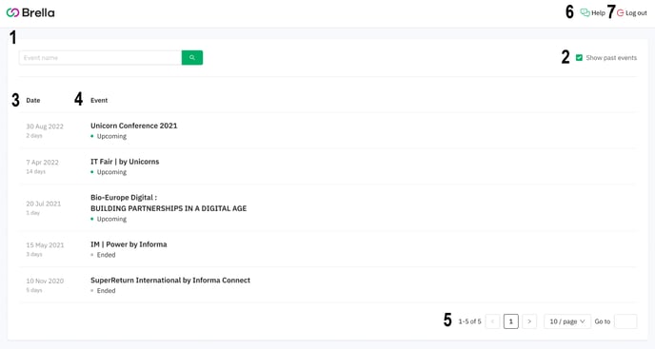Open the 10 / page dropdown
Screen dimensions: 655x349
[x=567, y=321]
